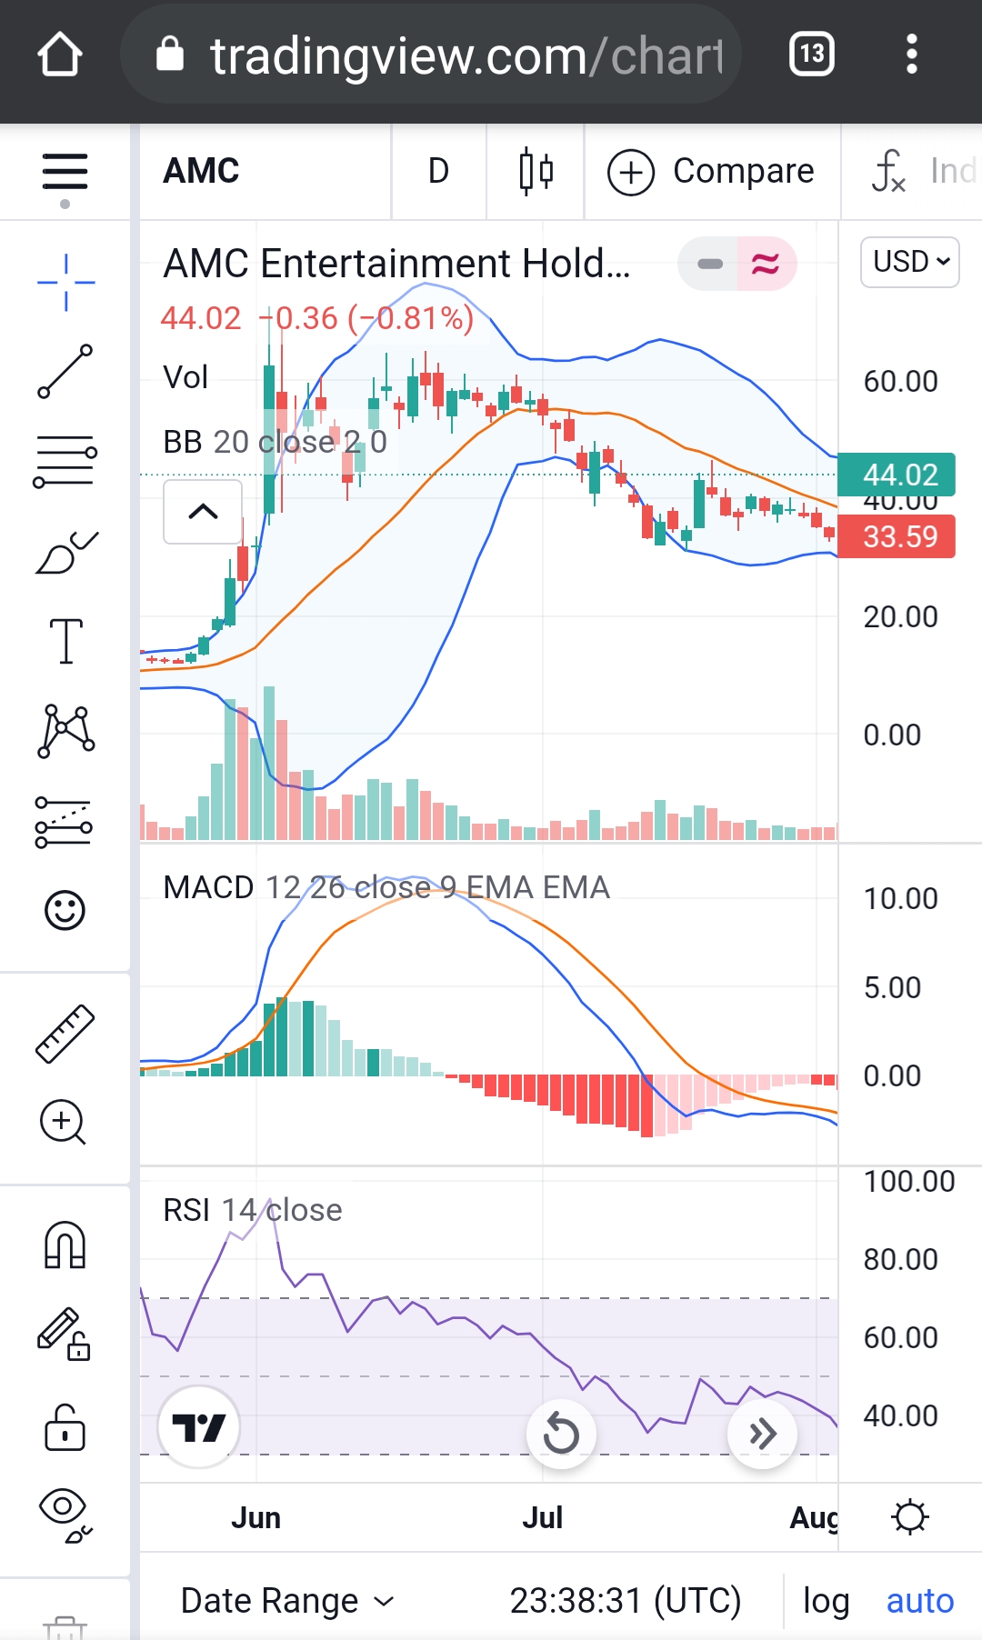The height and width of the screenshot is (1640, 982).
Task: Click the Jul label on time axis
Action: tap(542, 1518)
